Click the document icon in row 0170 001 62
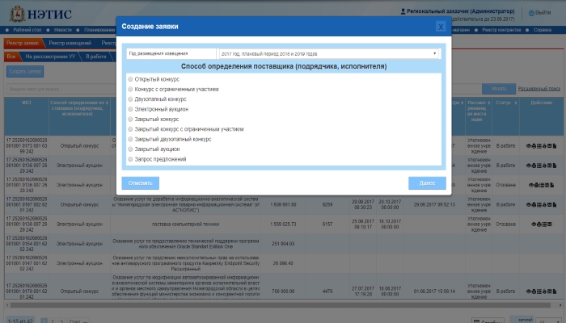The height and width of the screenshot is (323, 566). 555,292
